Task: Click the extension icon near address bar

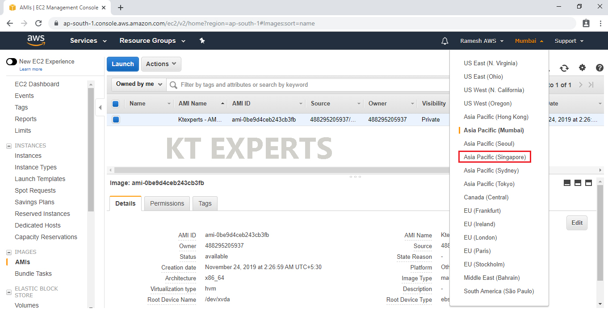Action: [x=586, y=23]
